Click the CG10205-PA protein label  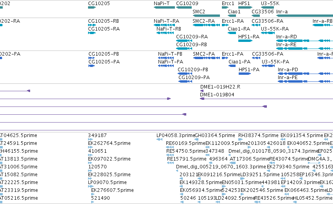(x=104, y=62)
